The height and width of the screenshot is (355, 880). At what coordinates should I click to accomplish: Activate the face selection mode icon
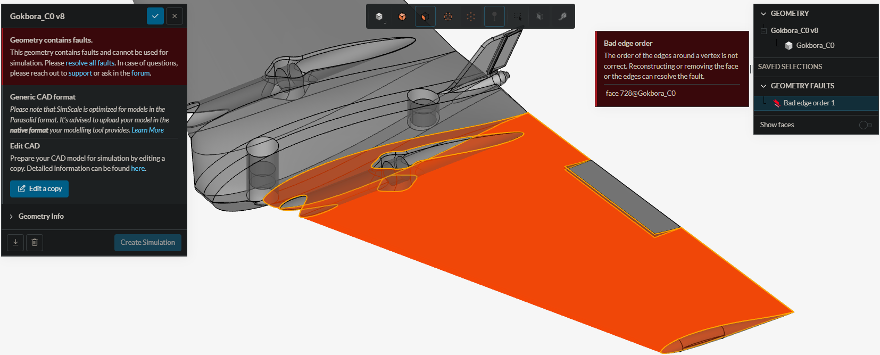click(x=425, y=16)
